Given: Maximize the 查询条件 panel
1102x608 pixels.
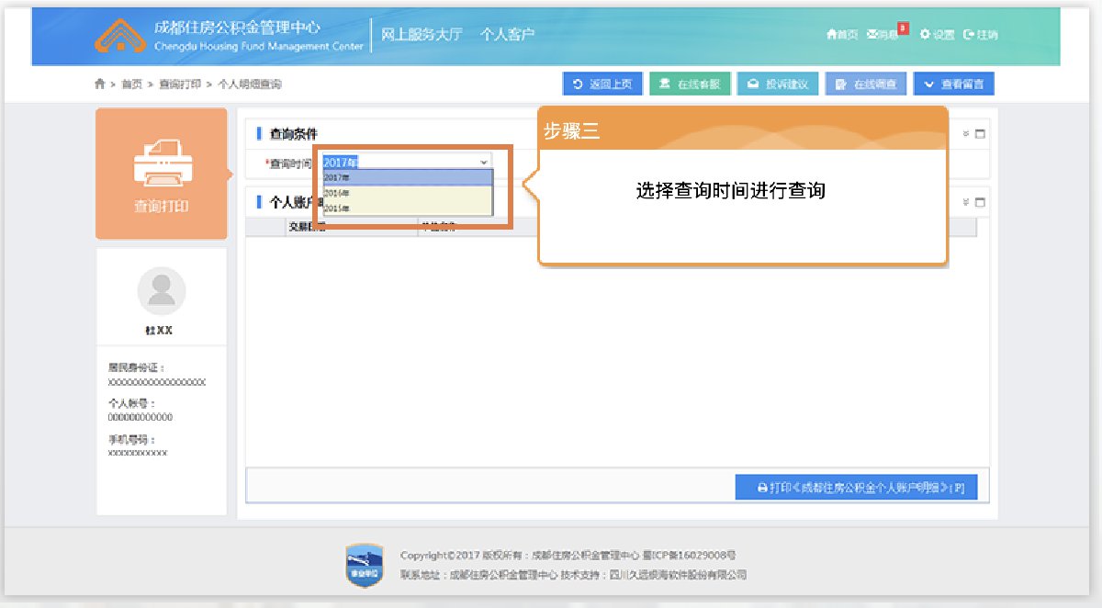Looking at the screenshot, I should (x=980, y=134).
